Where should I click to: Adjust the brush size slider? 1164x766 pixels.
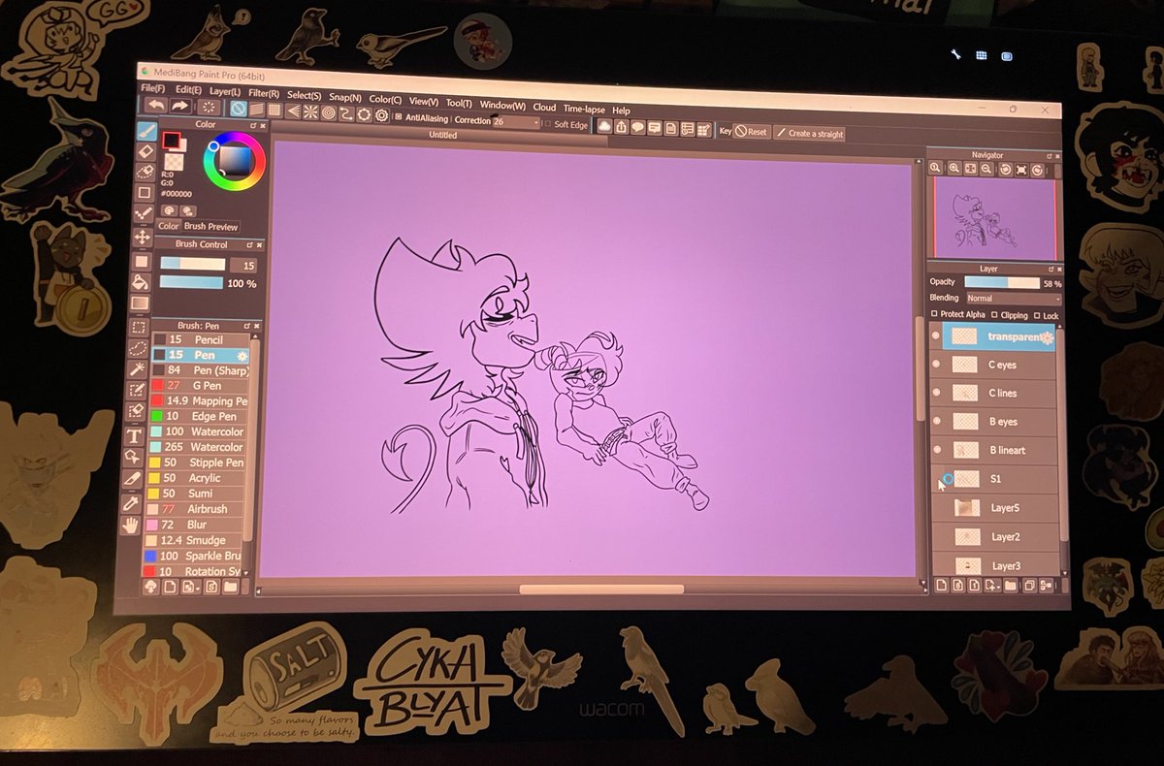[x=193, y=263]
